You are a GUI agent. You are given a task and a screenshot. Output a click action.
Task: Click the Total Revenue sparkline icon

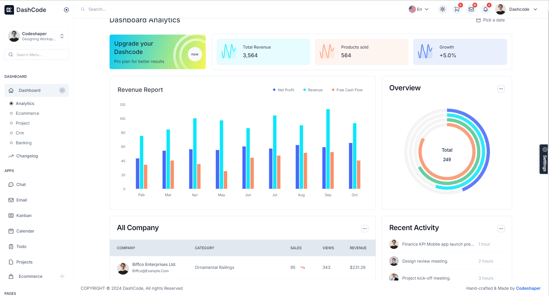229,51
